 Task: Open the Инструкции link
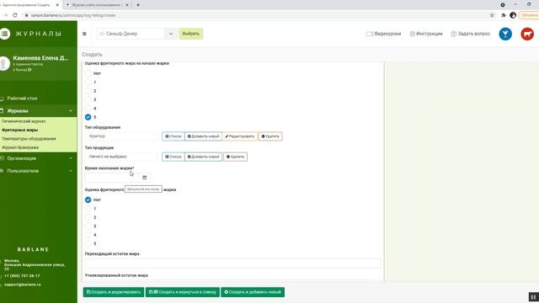coord(426,34)
